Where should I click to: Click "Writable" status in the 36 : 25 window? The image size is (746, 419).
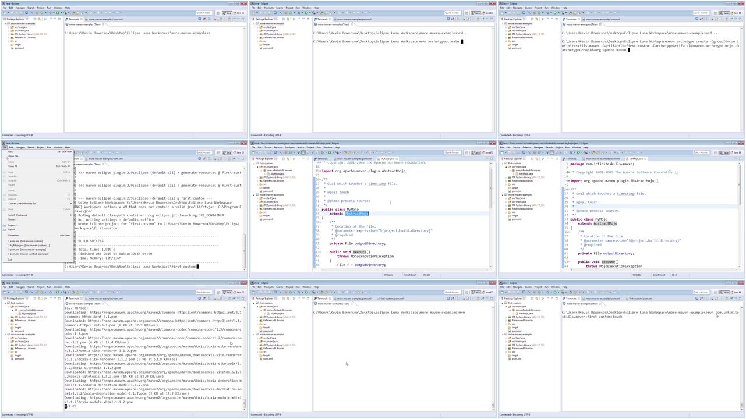pyautogui.click(x=390, y=275)
